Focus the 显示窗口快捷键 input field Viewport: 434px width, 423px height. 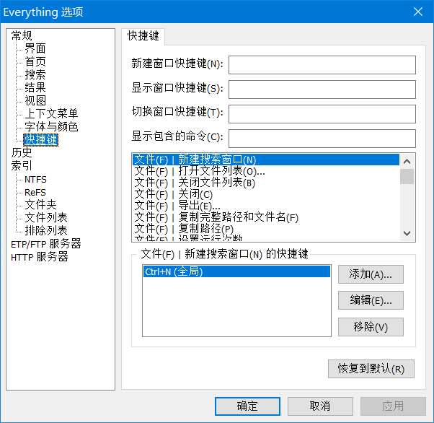point(322,90)
